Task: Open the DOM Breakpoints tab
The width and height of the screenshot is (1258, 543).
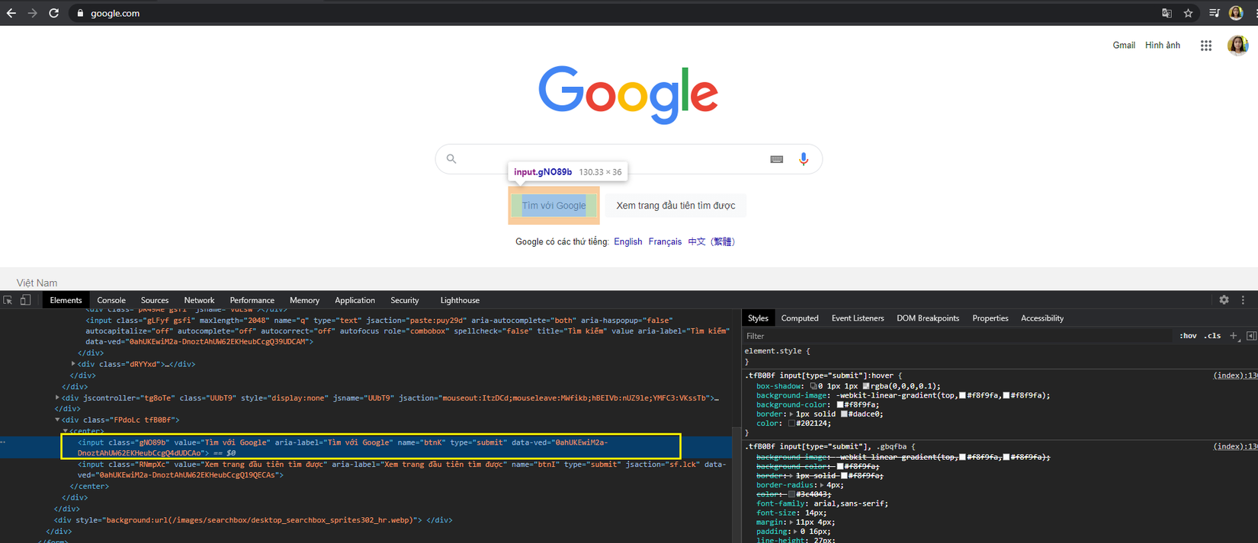Action: pos(928,318)
